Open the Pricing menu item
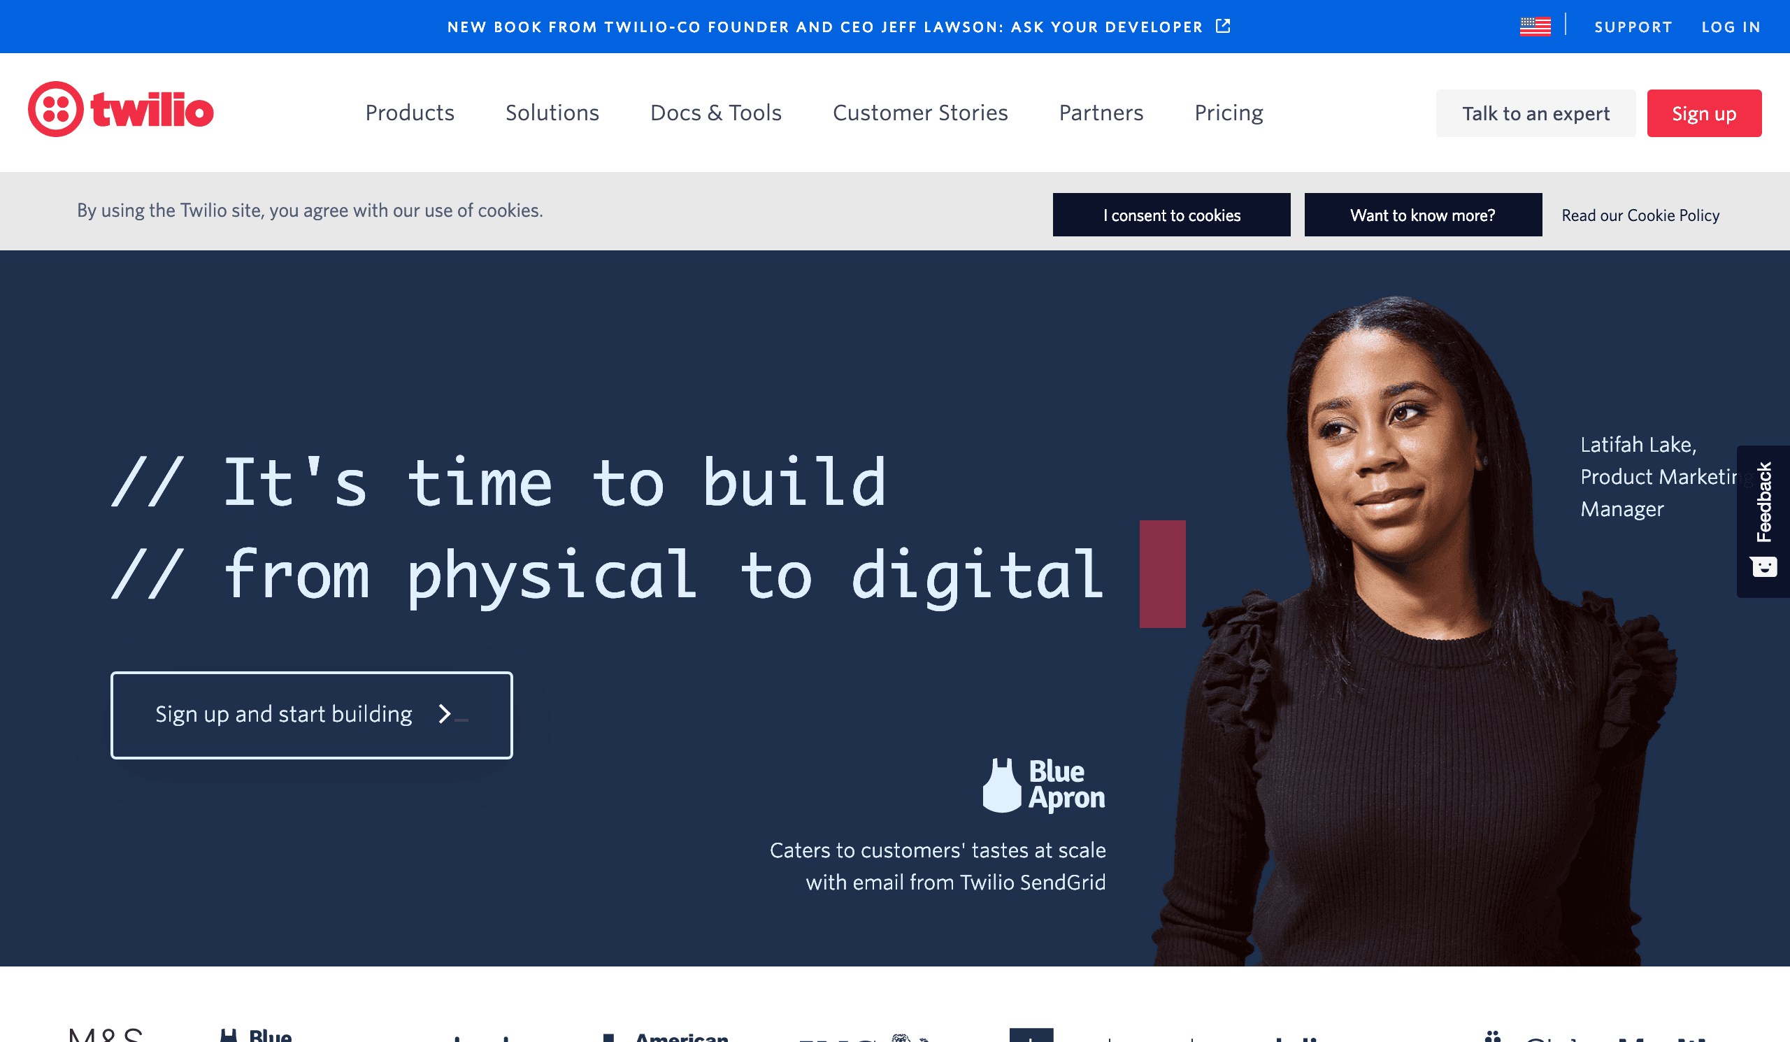Image resolution: width=1790 pixels, height=1042 pixels. [1229, 113]
